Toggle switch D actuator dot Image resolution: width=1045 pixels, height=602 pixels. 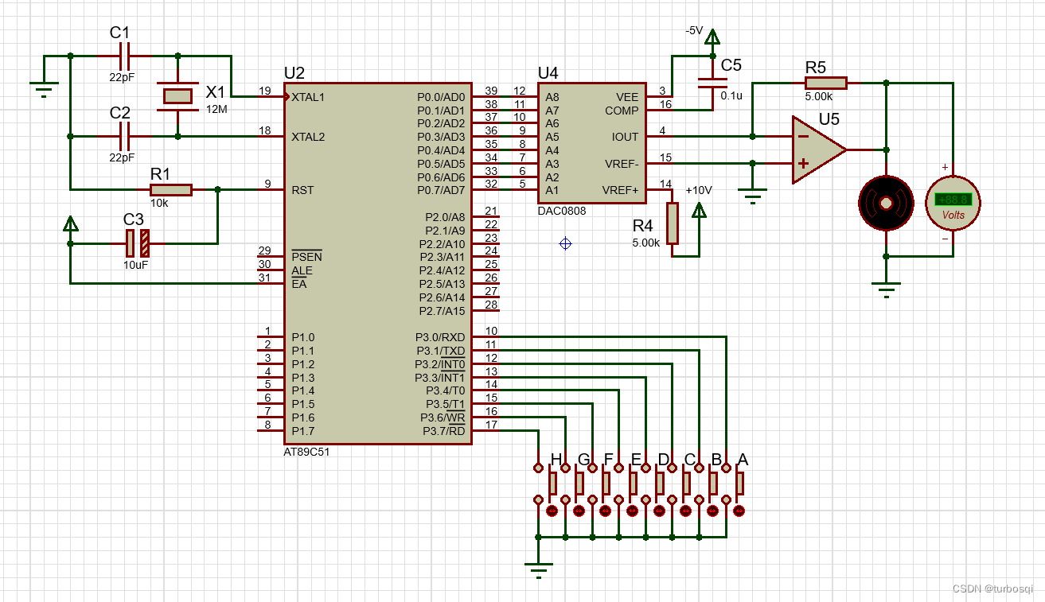click(659, 511)
